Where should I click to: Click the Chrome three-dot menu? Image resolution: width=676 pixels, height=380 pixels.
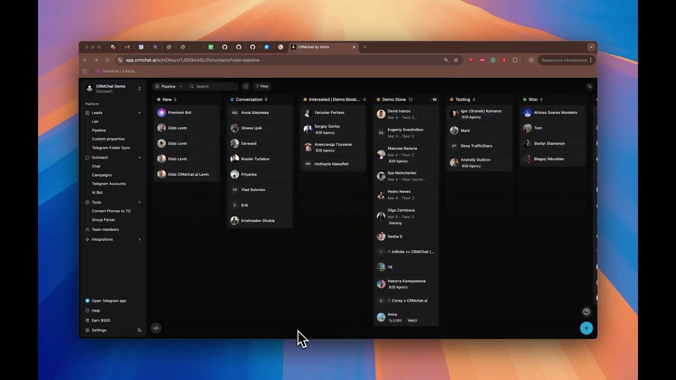pos(591,60)
